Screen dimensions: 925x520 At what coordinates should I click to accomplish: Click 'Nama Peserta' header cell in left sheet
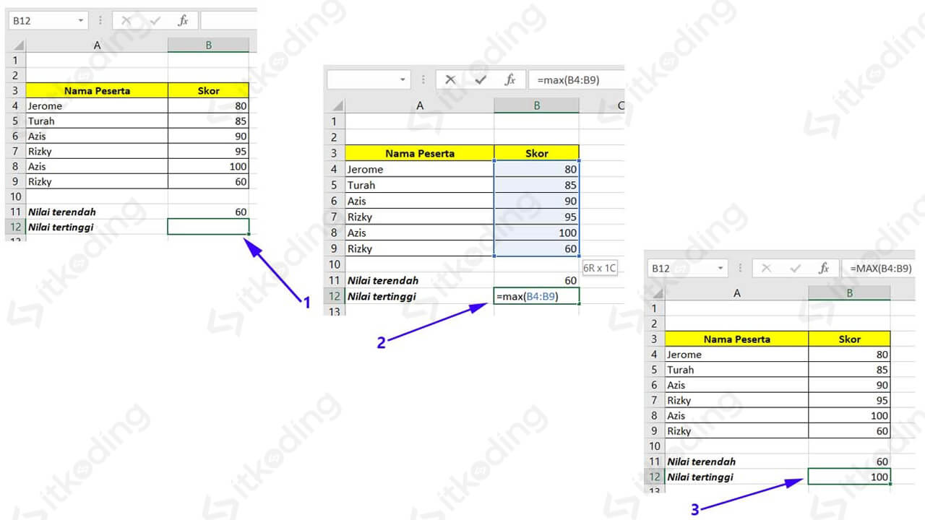click(x=97, y=91)
